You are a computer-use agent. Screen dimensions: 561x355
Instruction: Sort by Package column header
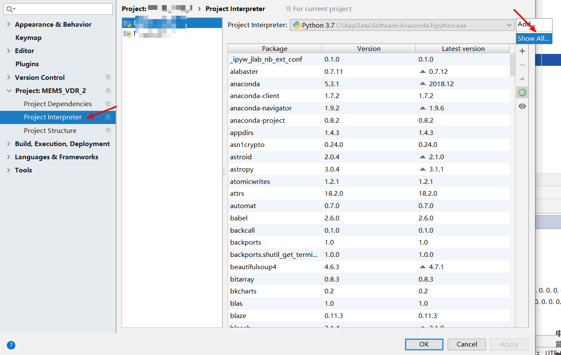coord(275,48)
